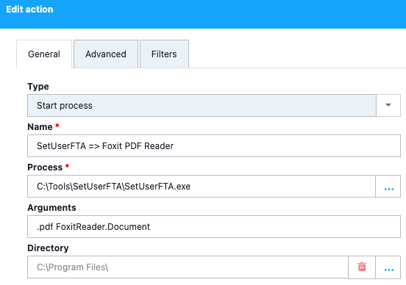Open the Filters tab
The width and height of the screenshot is (406, 285).
pos(164,54)
